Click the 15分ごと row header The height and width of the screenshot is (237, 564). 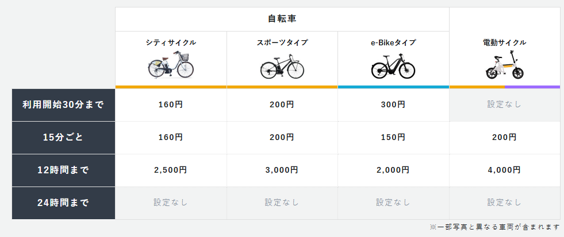click(63, 138)
